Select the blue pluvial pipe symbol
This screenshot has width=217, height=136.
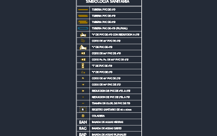pos(83,28)
